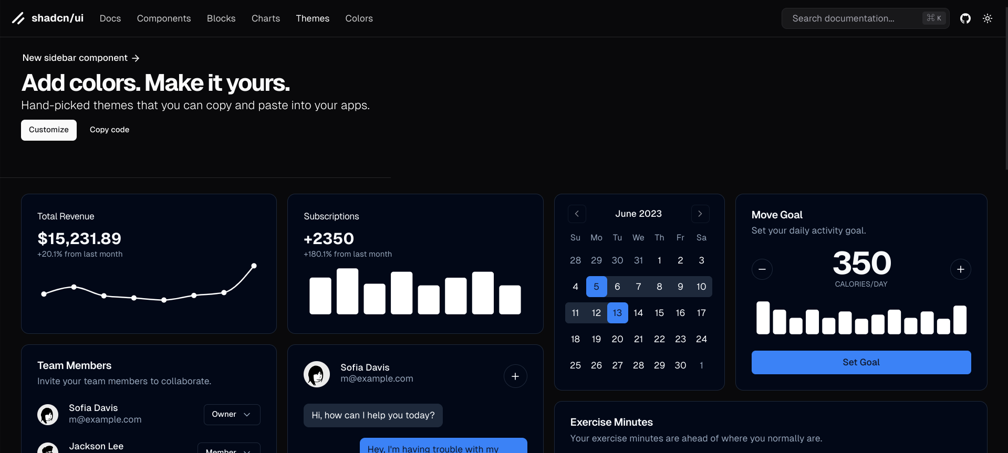Click the shadcn/ui brand name
1008x453 pixels.
point(57,18)
